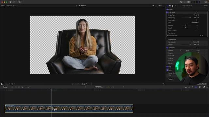209x117 pixels.
Task: Open the Share inspector icon
Action: click(175, 6)
